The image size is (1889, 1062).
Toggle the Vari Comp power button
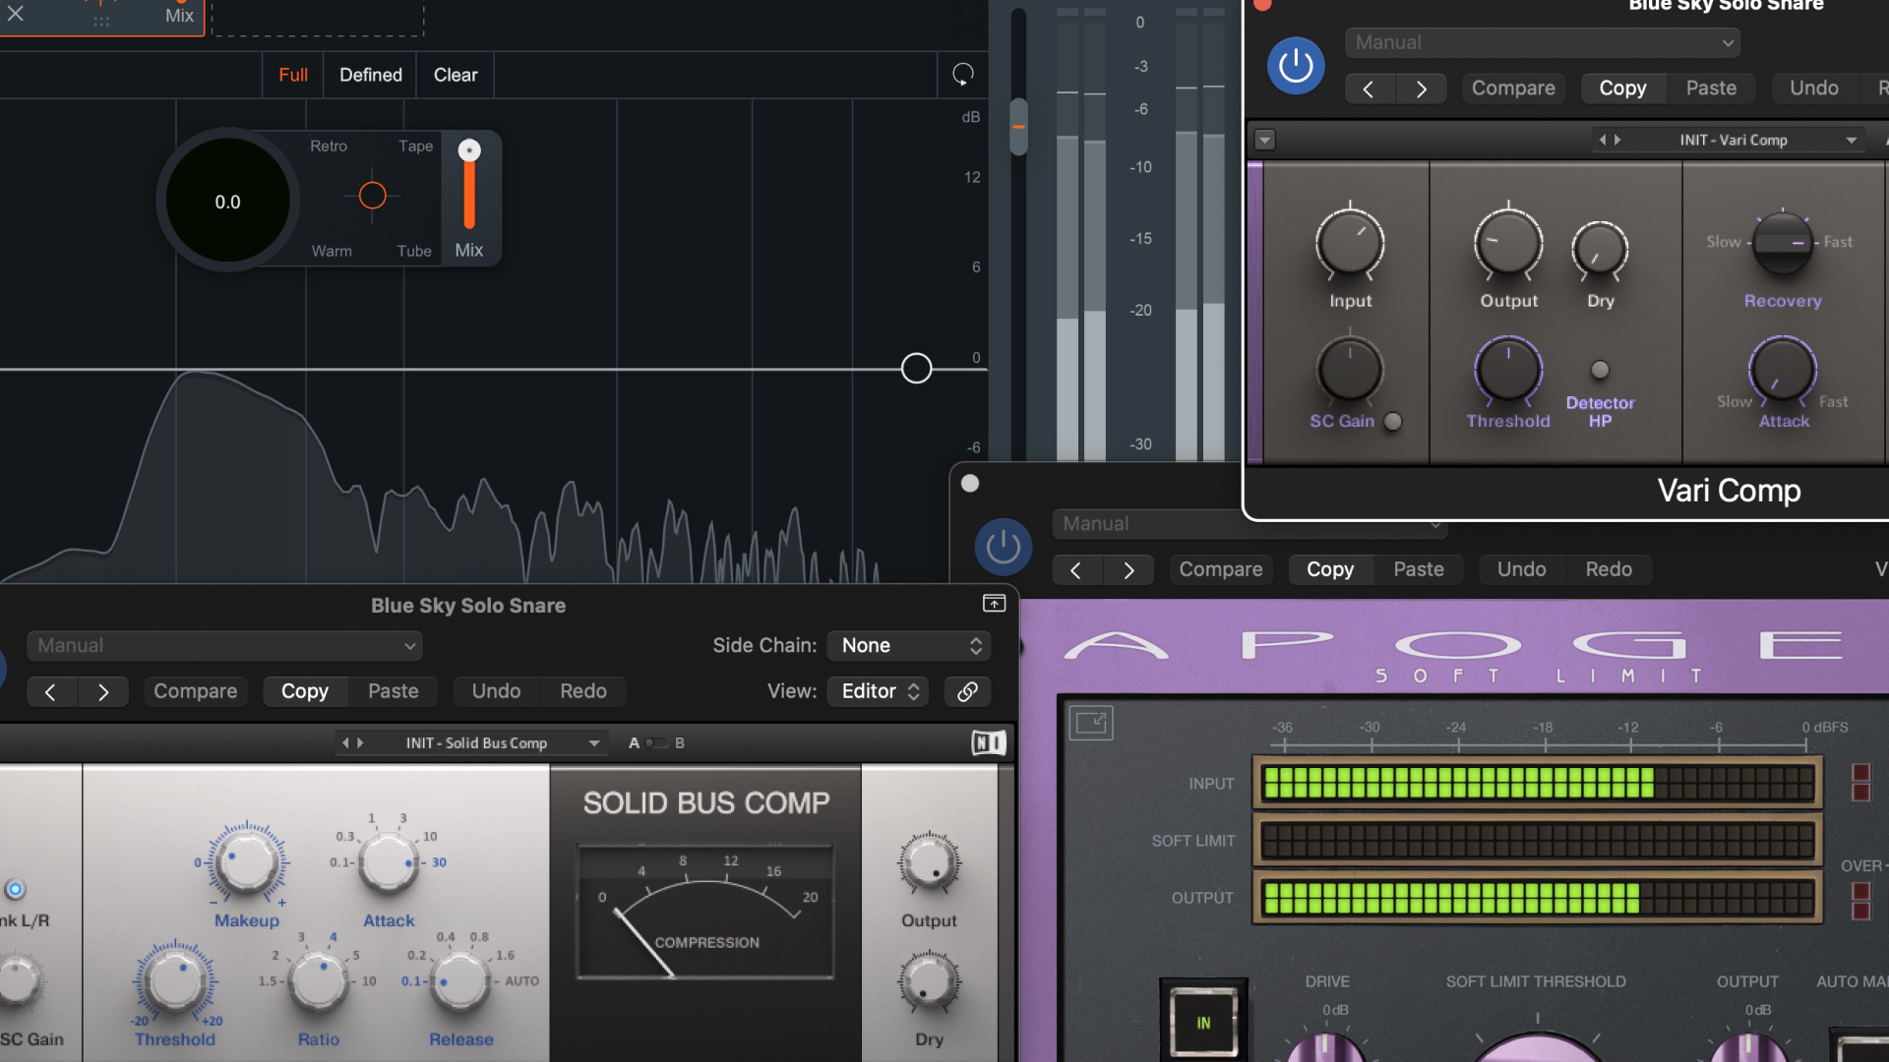pyautogui.click(x=1295, y=66)
